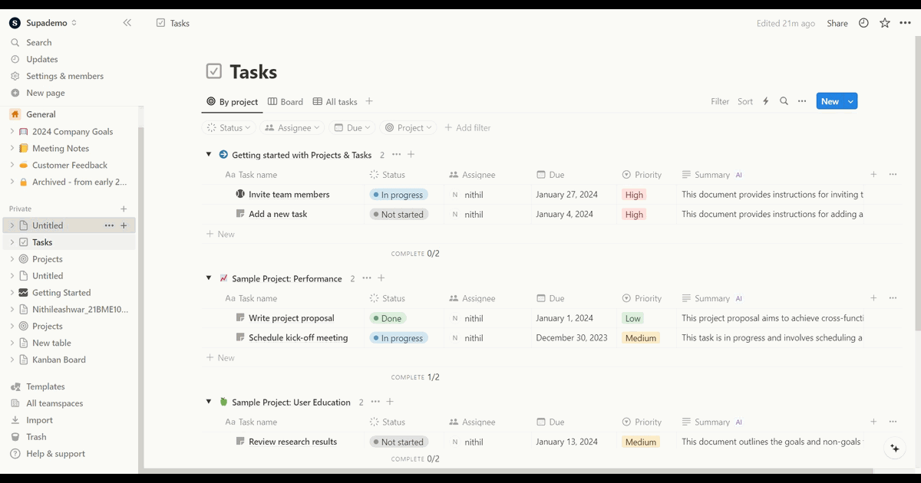Click Add filter

467,128
